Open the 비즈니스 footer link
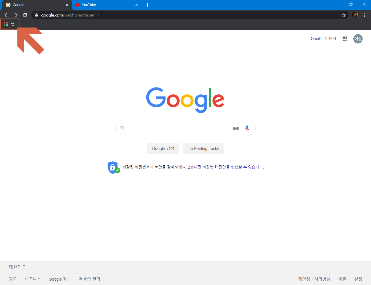Viewport: 371px width, 285px height. [x=33, y=279]
